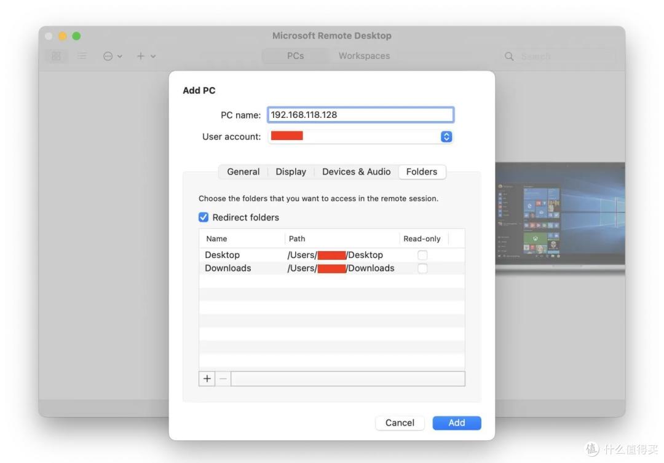This screenshot has width=664, height=463.
Task: Select the Downloads folder row name
Action: click(228, 268)
